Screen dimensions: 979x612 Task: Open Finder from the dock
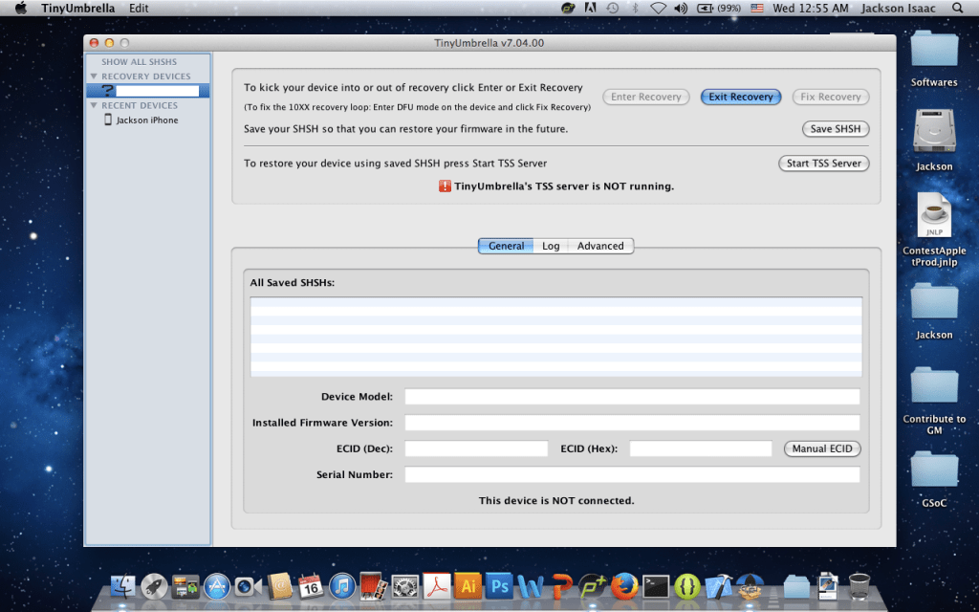(122, 585)
